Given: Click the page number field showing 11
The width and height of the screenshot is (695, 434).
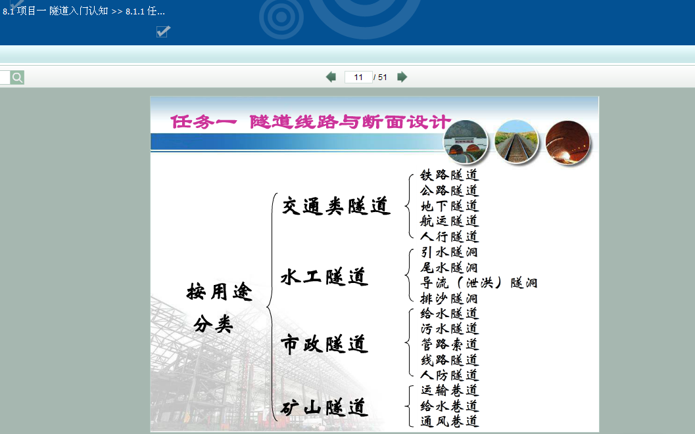Looking at the screenshot, I should pyautogui.click(x=358, y=77).
